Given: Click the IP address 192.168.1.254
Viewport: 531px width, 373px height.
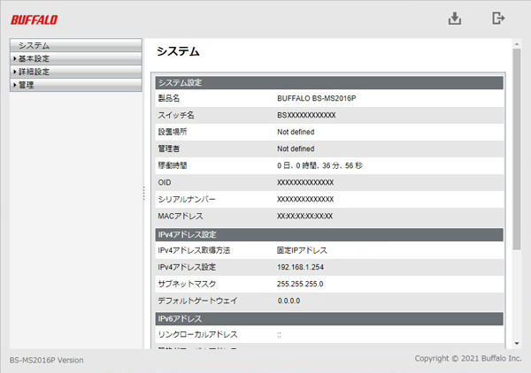Looking at the screenshot, I should (300, 267).
